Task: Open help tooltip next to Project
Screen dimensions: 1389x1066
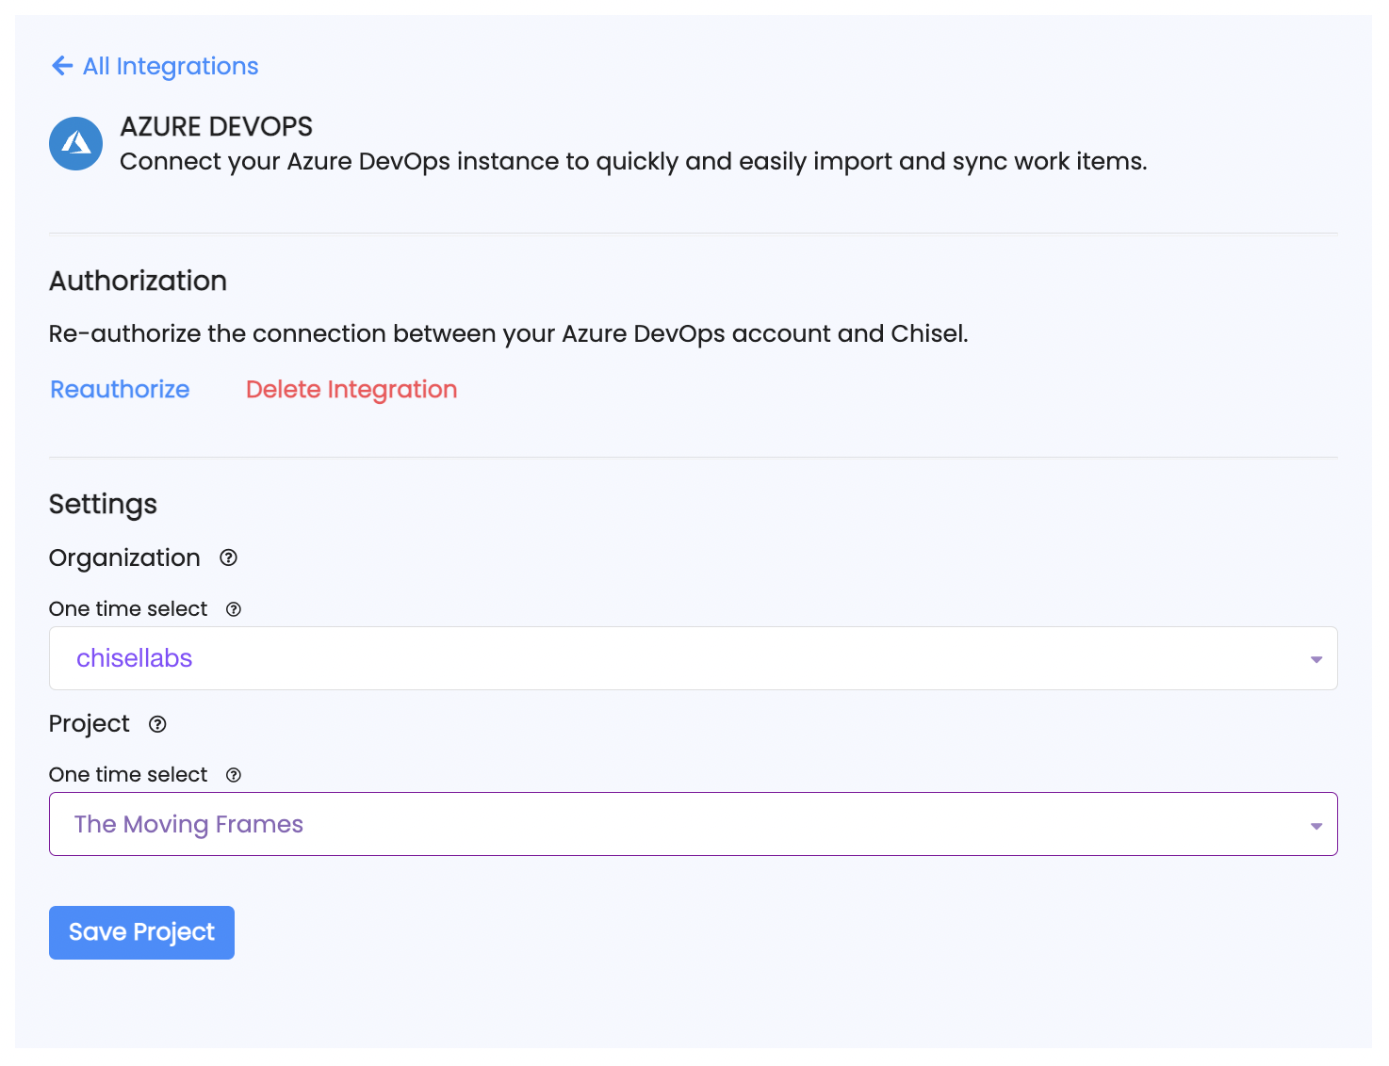Action: click(x=157, y=724)
